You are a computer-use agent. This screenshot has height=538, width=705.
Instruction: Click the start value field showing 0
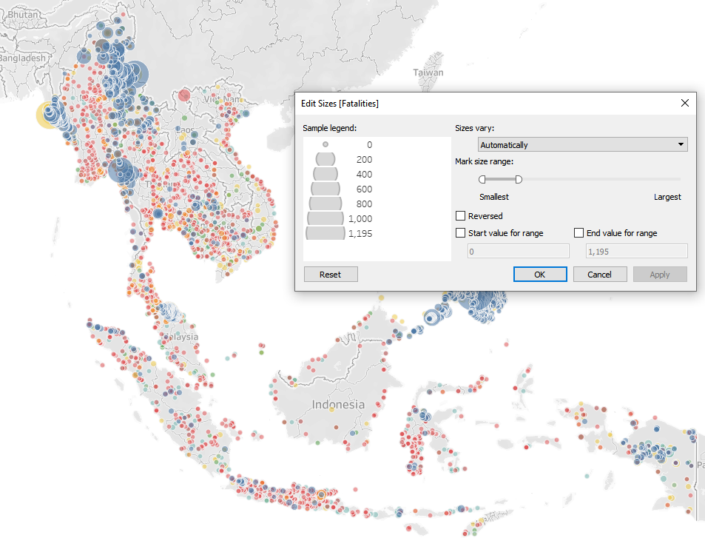point(518,252)
